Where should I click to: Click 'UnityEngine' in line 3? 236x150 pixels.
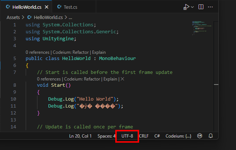coord(58,39)
